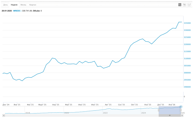The height and width of the screenshot is (118, 194).
Task: Switch to Месяц period tab
Action: 23,5
